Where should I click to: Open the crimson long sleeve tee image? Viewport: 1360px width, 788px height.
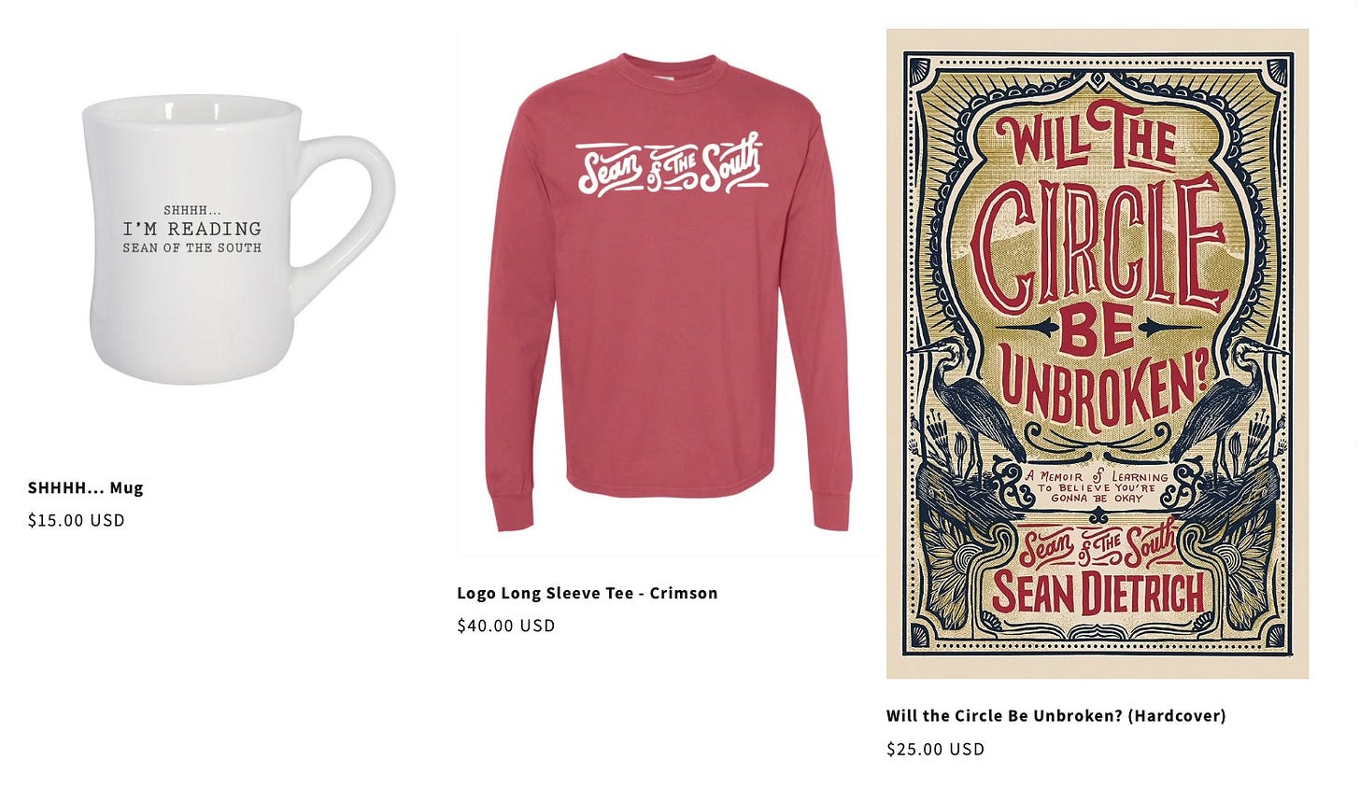(668, 292)
